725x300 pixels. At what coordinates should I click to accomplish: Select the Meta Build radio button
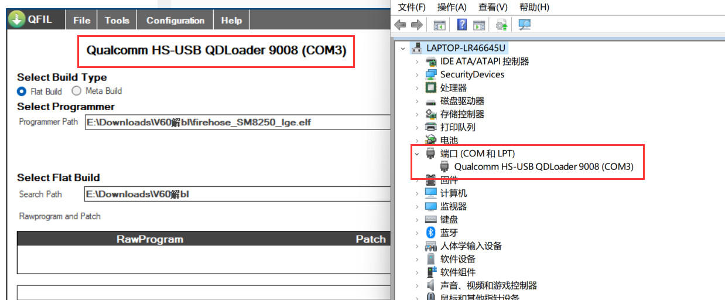click(76, 91)
